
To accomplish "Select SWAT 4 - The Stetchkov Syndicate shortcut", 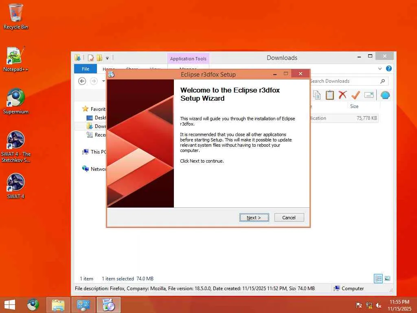I will pyautogui.click(x=16, y=147).
